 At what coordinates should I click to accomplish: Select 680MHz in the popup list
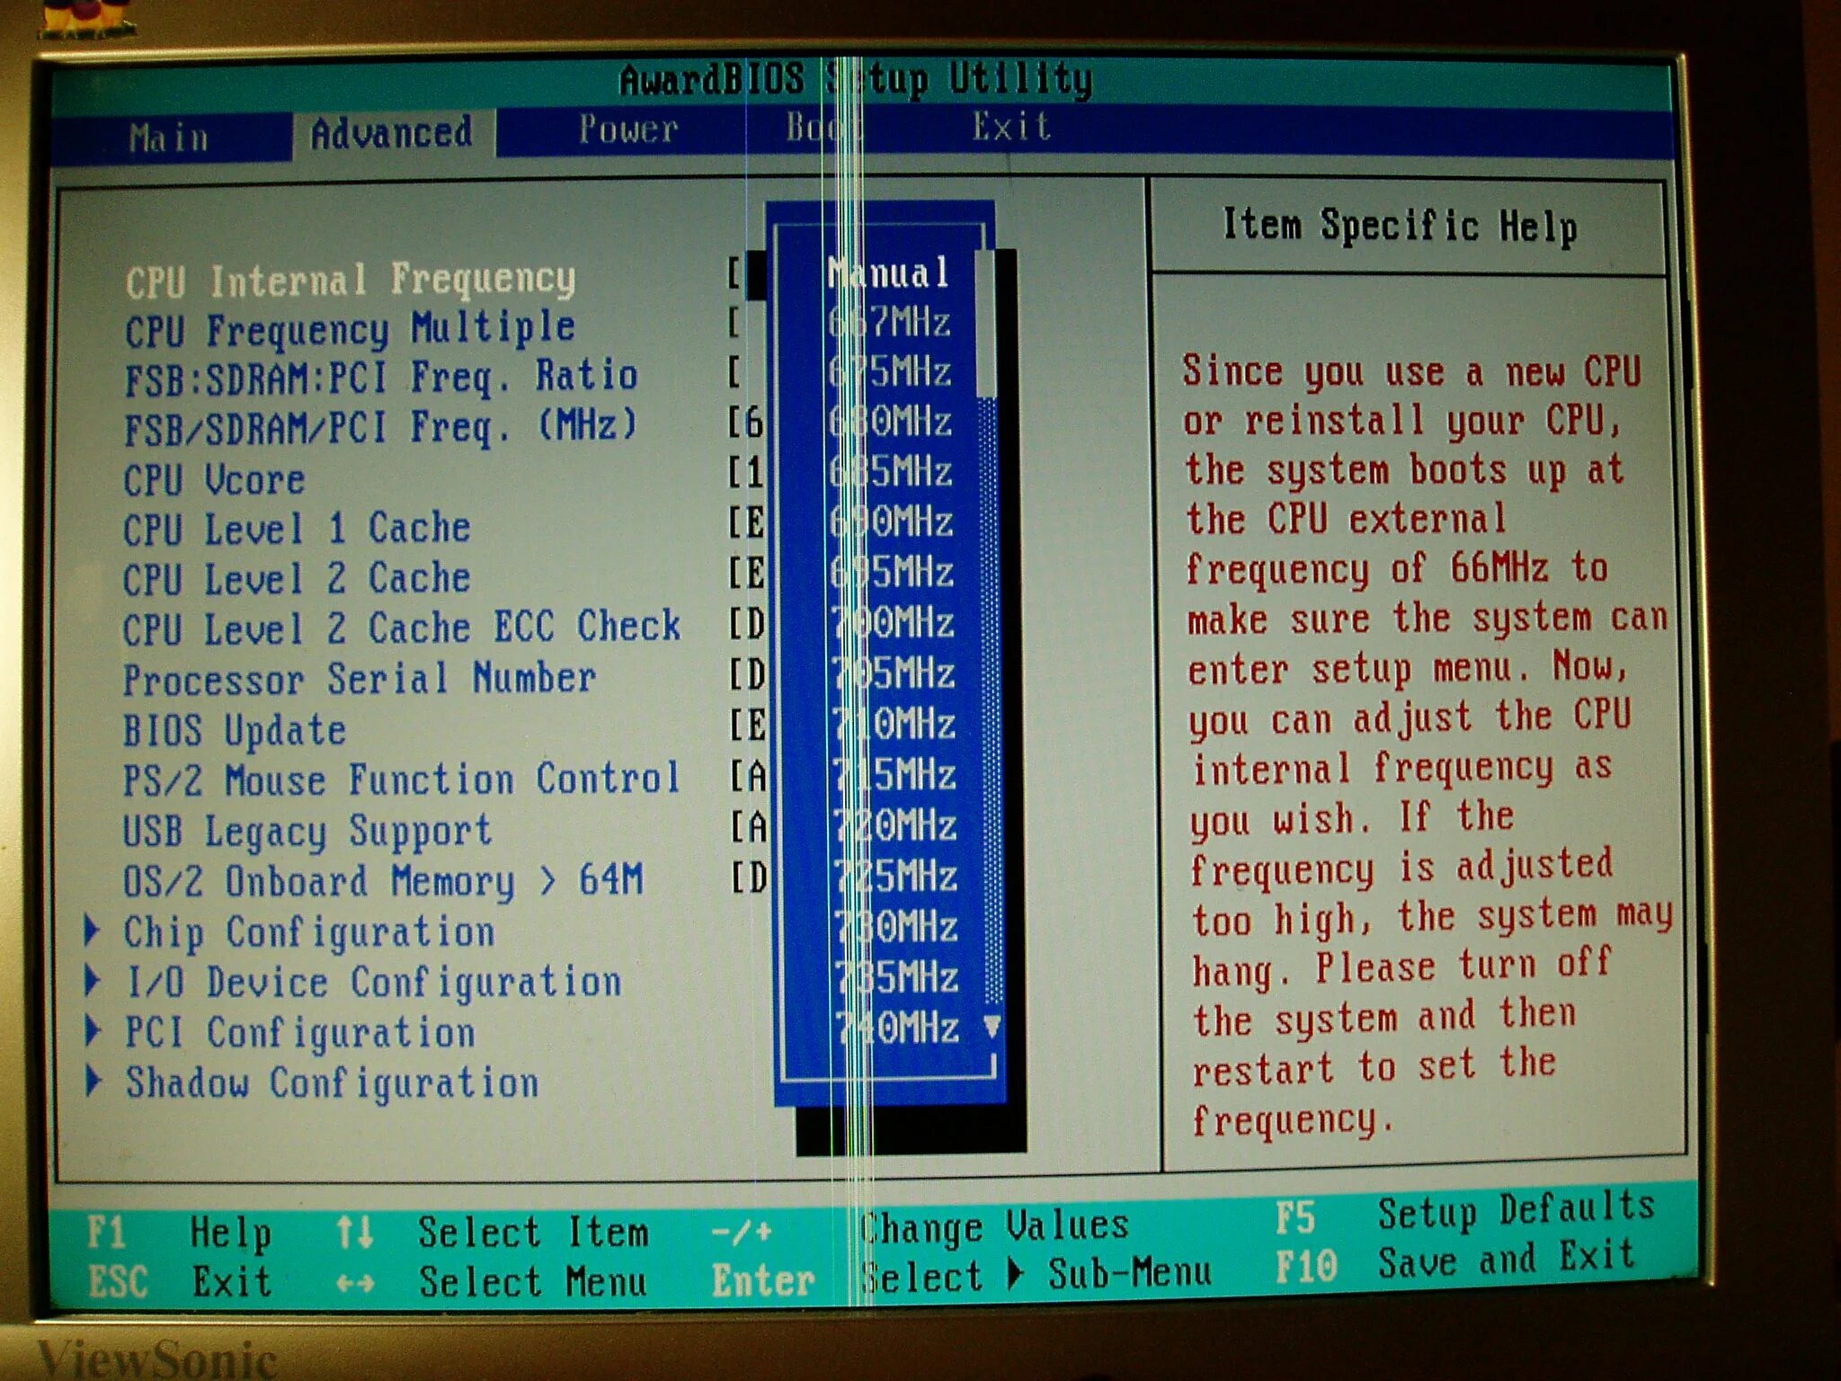tap(890, 422)
